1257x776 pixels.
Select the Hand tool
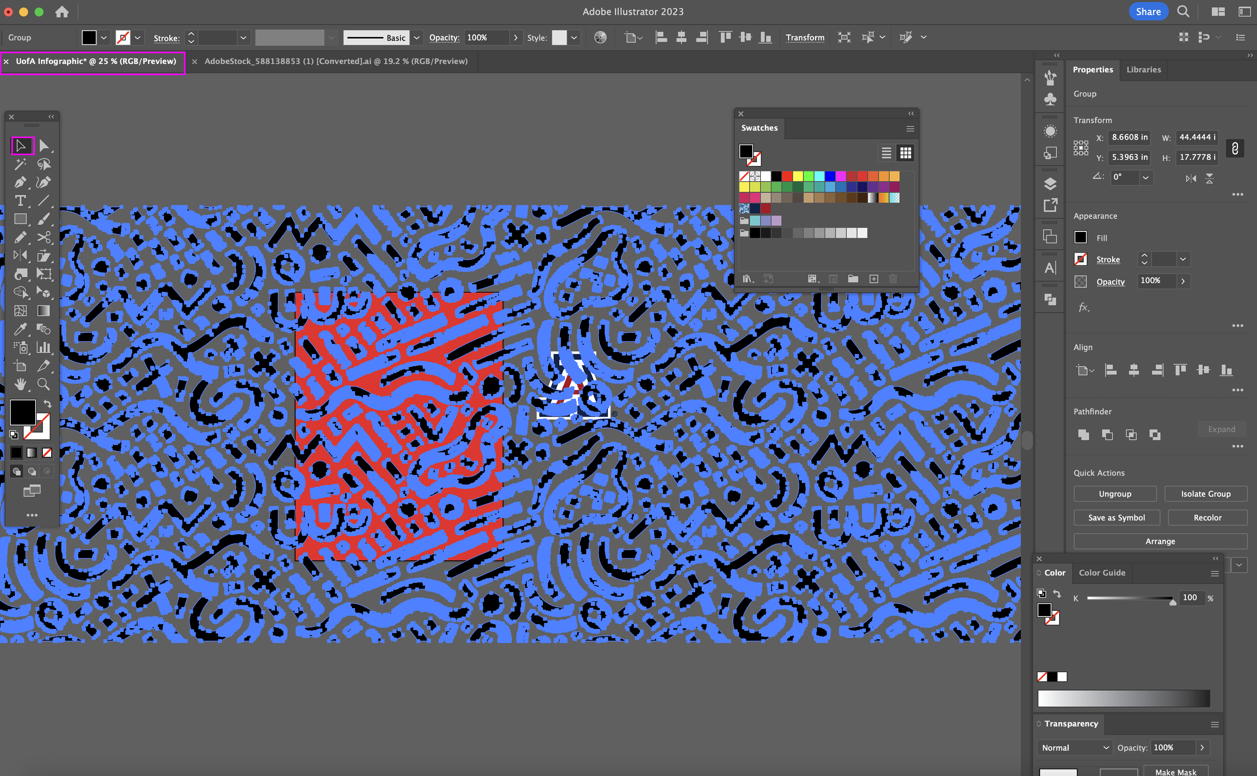point(20,384)
